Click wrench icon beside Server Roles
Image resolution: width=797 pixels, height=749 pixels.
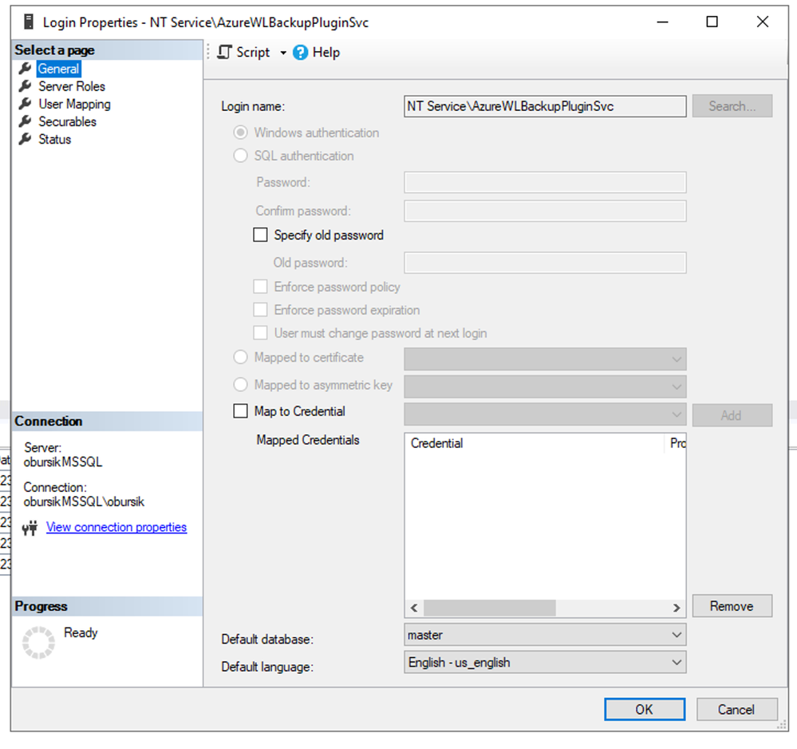click(x=26, y=86)
